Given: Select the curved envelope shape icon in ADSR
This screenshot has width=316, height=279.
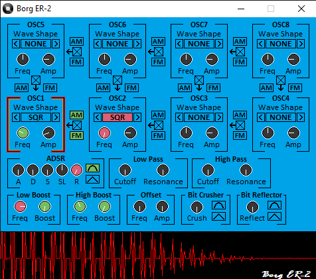Looking at the screenshot, I should [92, 168].
